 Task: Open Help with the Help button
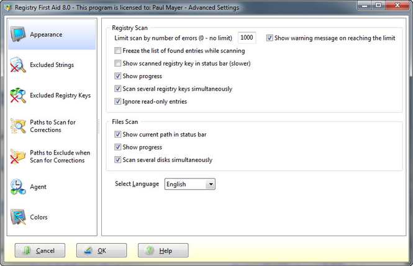click(163, 250)
